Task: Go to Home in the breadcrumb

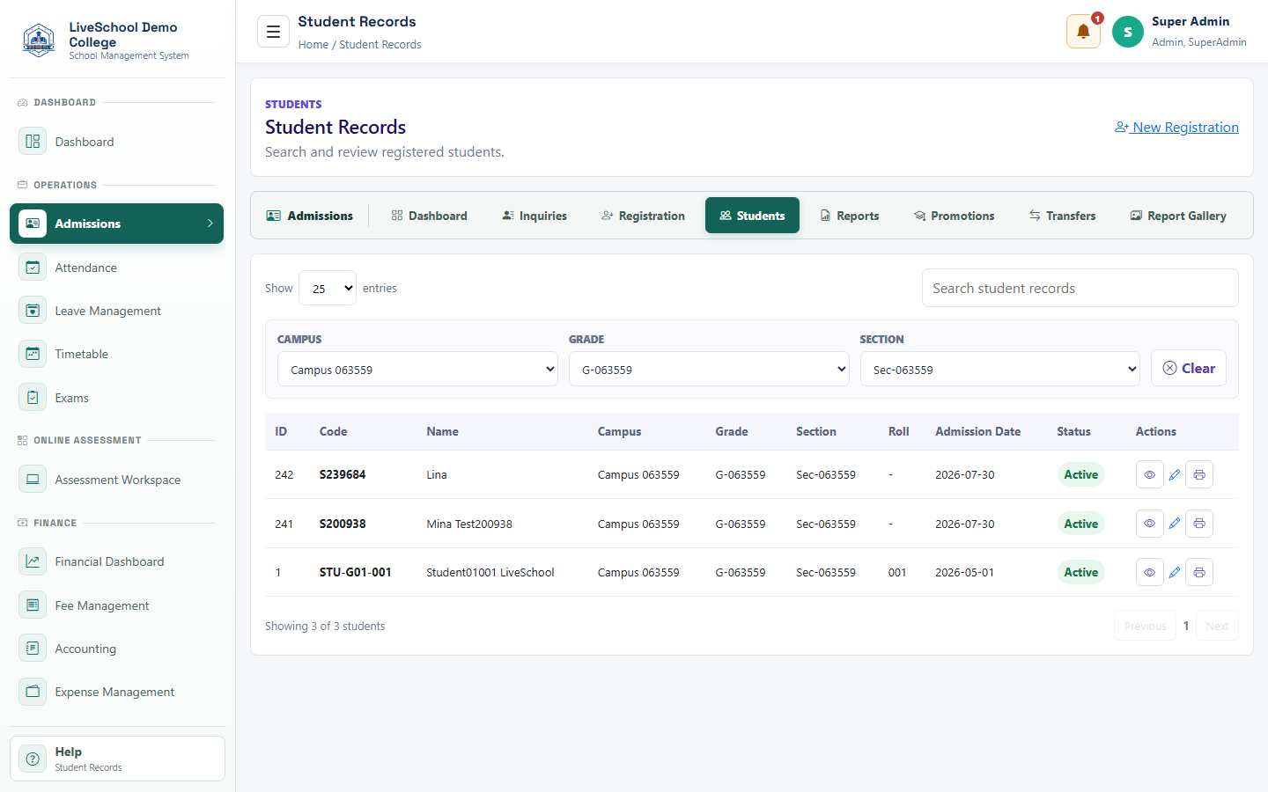Action: click(313, 45)
